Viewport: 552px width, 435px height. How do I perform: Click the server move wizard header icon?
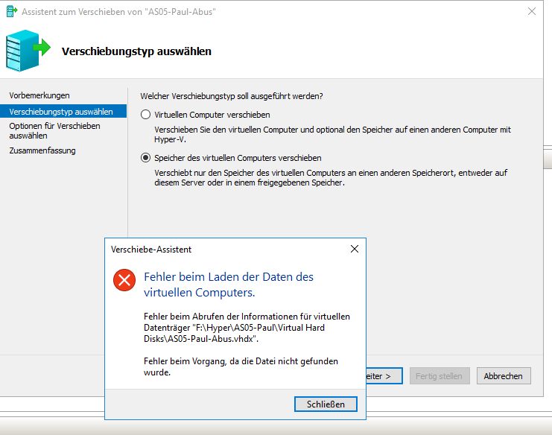point(28,51)
